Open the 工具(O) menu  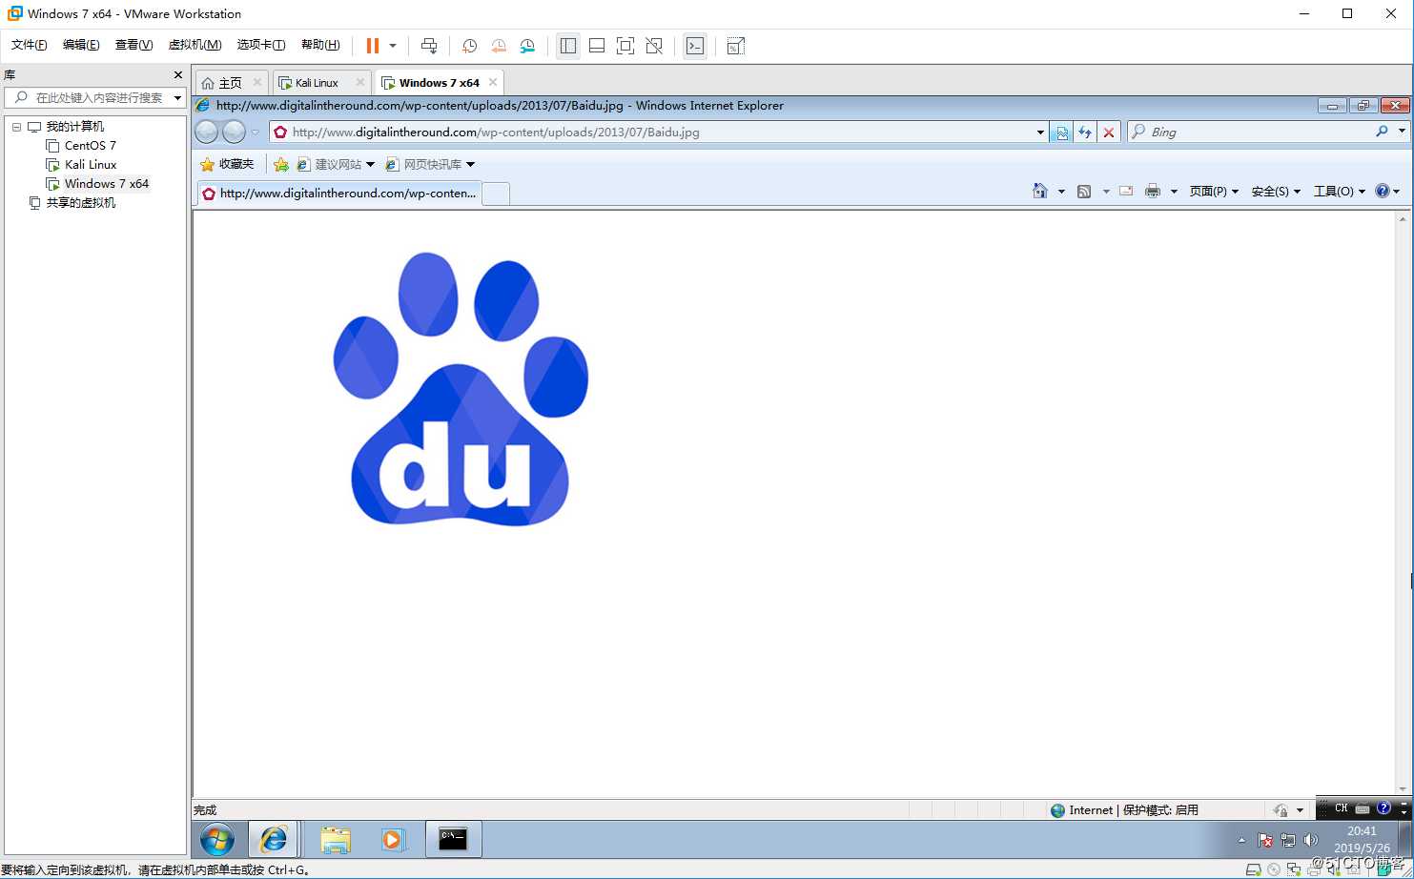(x=1340, y=192)
